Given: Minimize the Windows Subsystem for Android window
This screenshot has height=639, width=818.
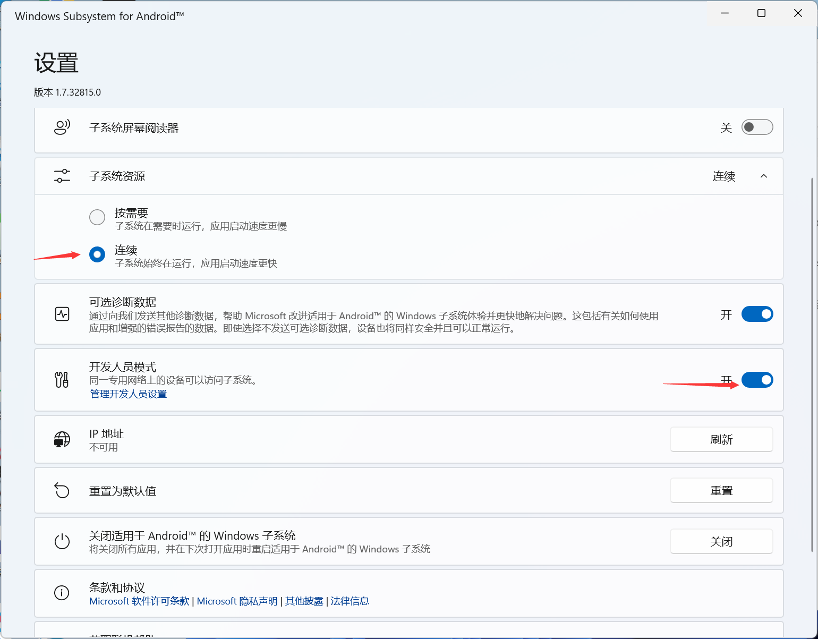Looking at the screenshot, I should [725, 13].
